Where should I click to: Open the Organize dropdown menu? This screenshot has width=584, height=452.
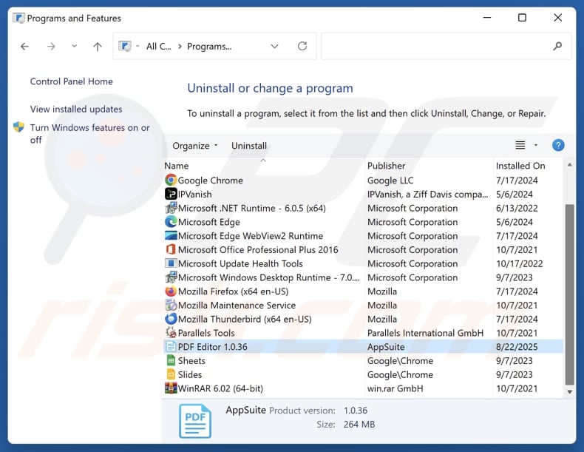195,146
